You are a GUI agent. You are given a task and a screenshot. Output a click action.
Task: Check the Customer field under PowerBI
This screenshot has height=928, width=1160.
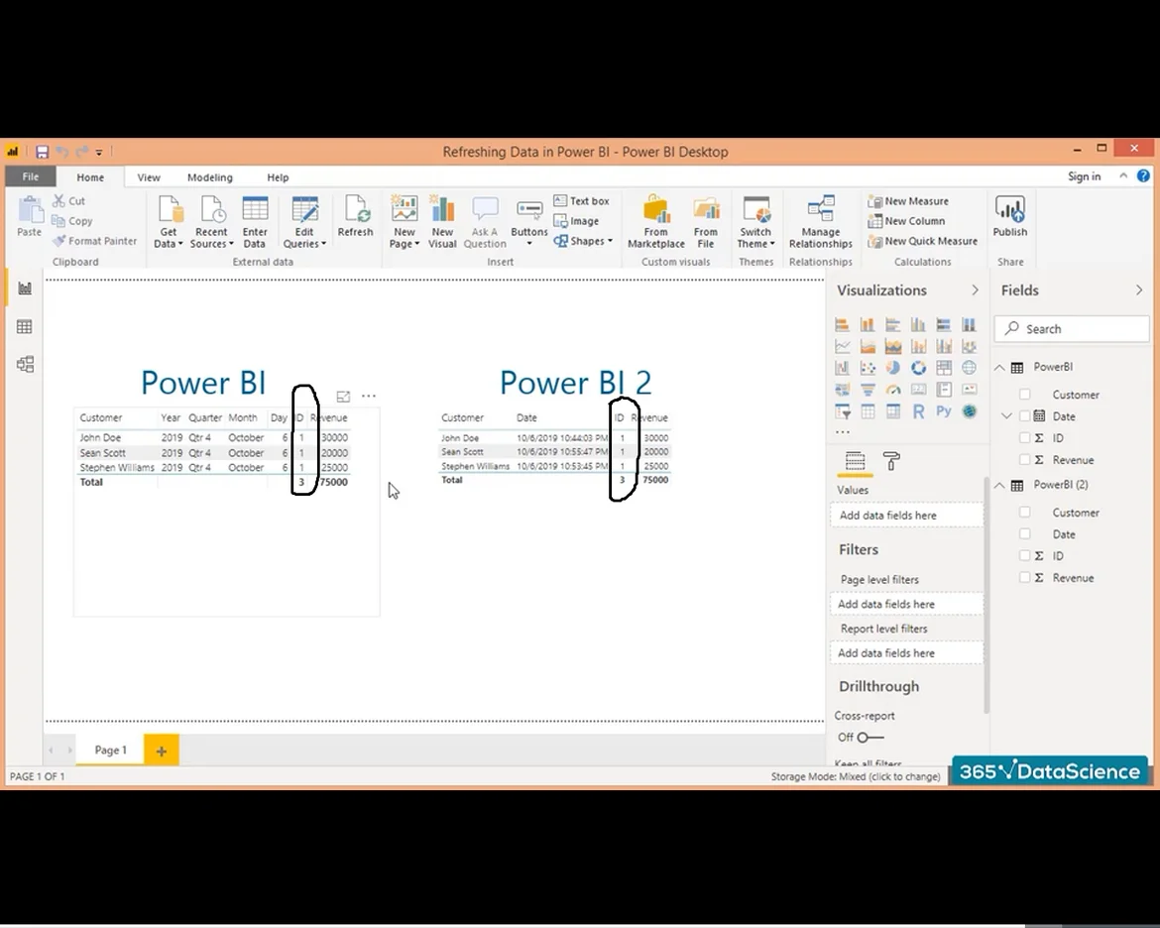point(1025,395)
